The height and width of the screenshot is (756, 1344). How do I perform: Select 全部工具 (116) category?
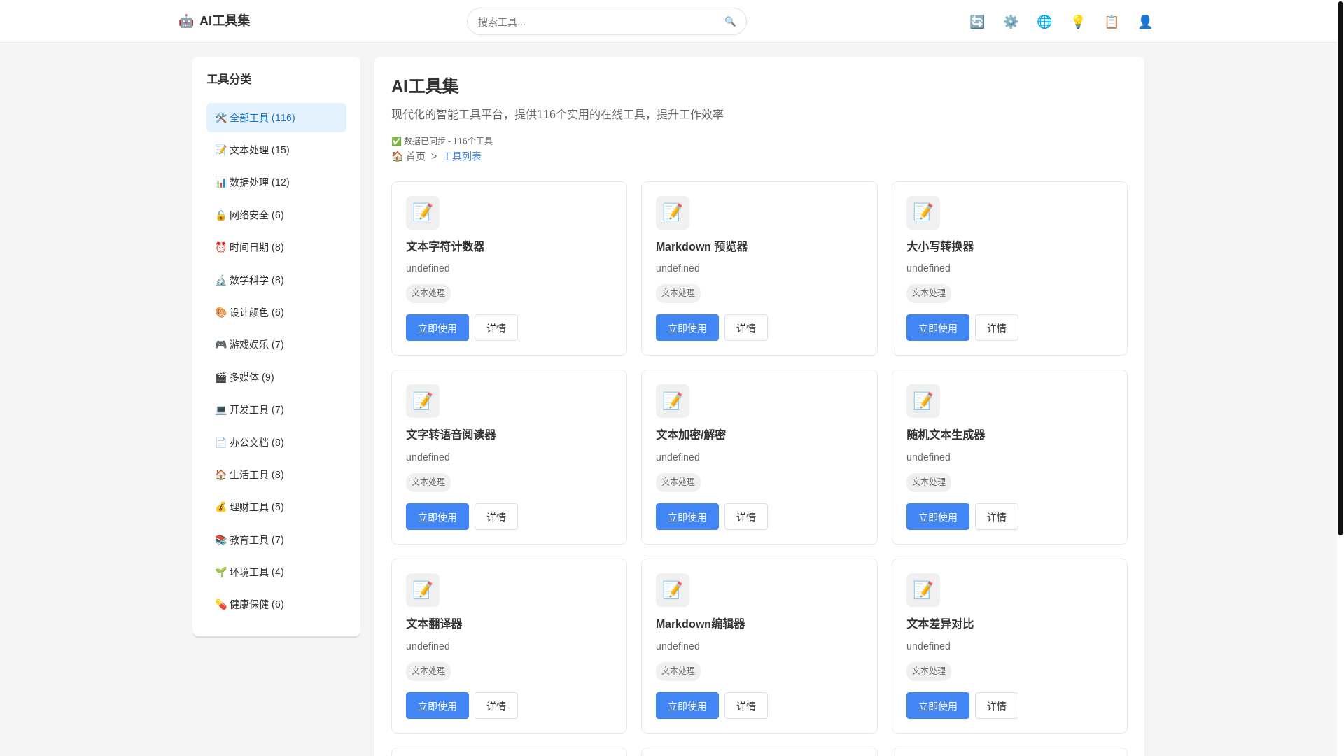click(x=276, y=118)
